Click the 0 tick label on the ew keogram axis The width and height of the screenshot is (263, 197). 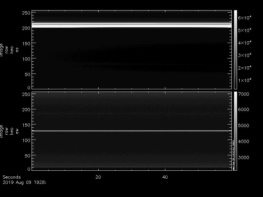[x=29, y=169]
